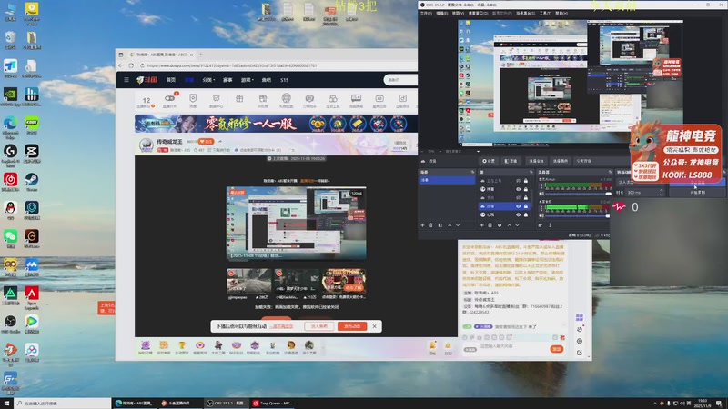Delete scene with OBS scenes trash icon
The height and width of the screenshot is (409, 728).
[430, 225]
